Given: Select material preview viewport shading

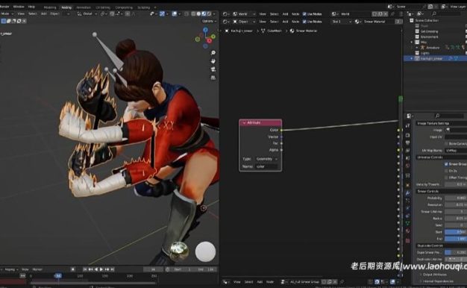Looking at the screenshot, I should [x=204, y=13].
